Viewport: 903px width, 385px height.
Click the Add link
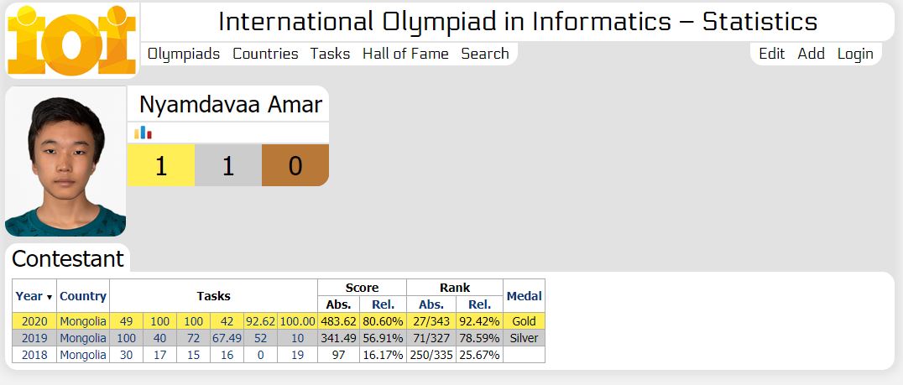[811, 54]
